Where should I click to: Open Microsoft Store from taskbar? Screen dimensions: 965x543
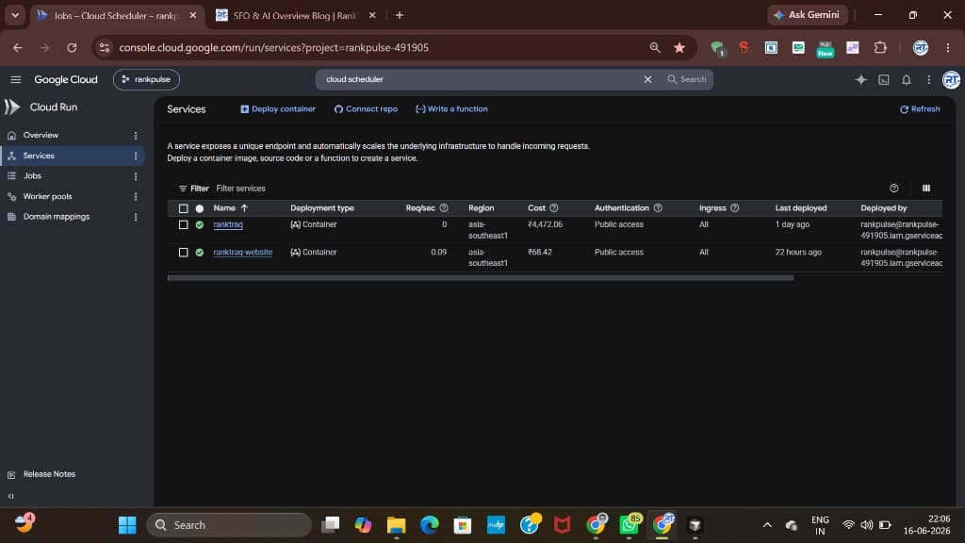pos(463,525)
